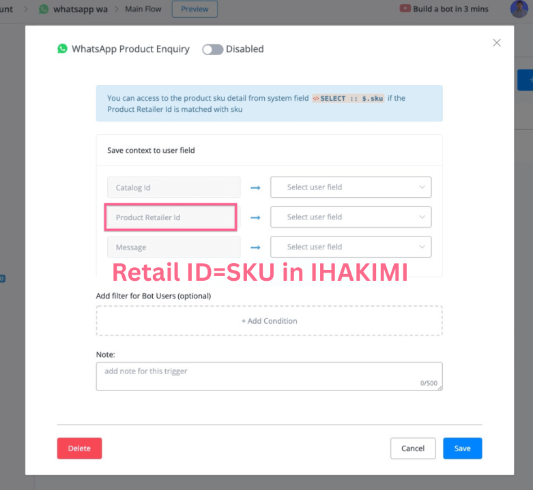Viewport: 533px width, 490px height.
Task: Enable the Disabled trigger toggle
Action: coord(212,50)
